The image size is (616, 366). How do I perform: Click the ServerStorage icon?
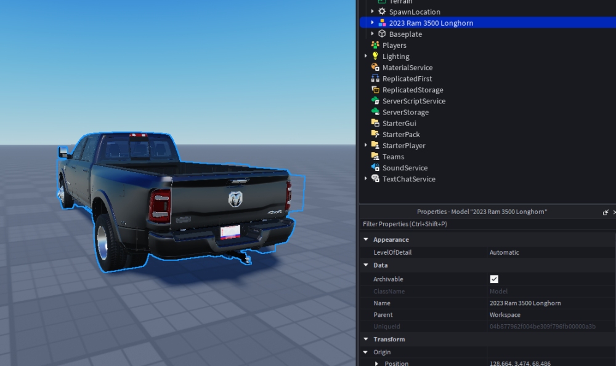tap(375, 112)
